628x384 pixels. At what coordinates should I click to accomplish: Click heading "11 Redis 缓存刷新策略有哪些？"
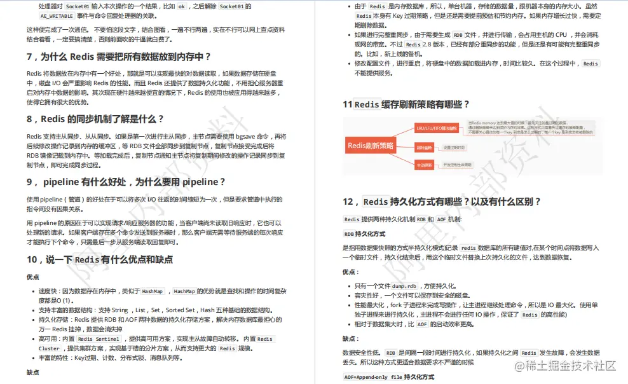pos(406,104)
